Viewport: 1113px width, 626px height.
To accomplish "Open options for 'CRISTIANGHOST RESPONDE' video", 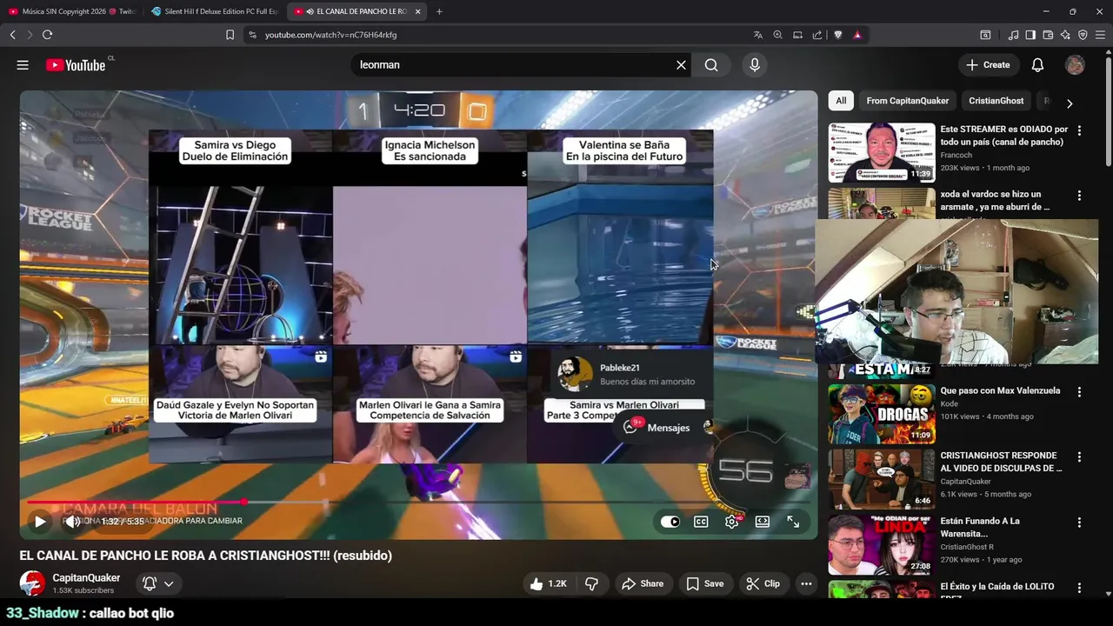I will (1079, 457).
